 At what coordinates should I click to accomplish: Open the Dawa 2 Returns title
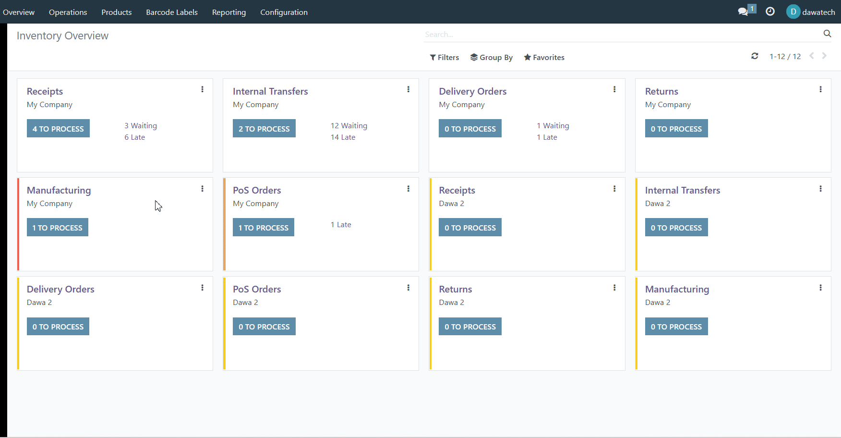pyautogui.click(x=456, y=289)
